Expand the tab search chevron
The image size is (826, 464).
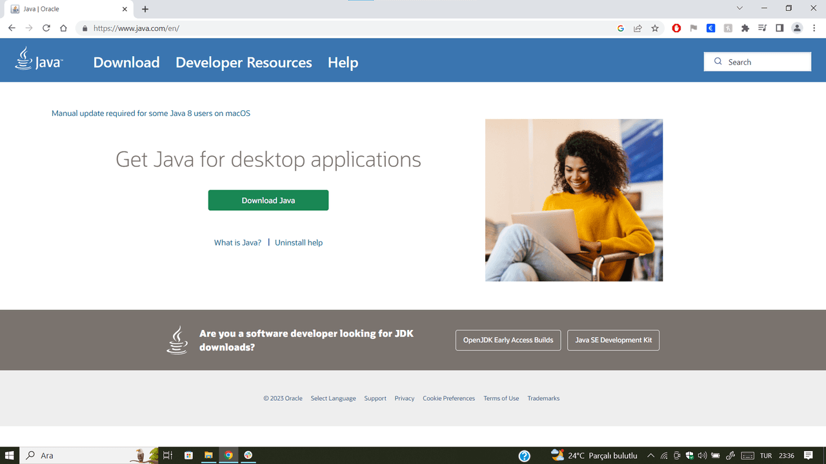coord(740,8)
